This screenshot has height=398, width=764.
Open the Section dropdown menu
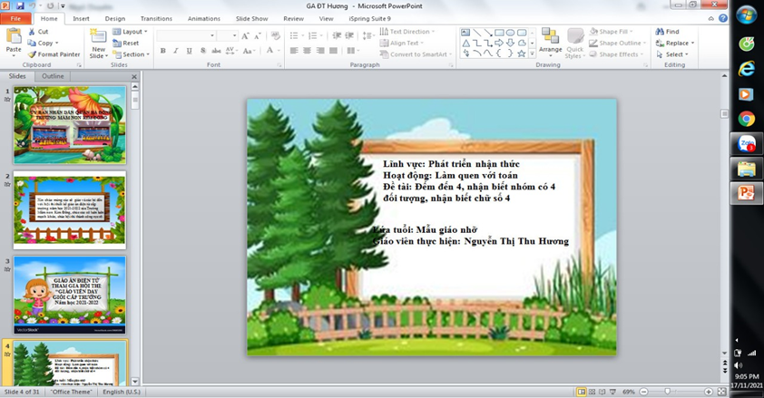click(x=133, y=54)
